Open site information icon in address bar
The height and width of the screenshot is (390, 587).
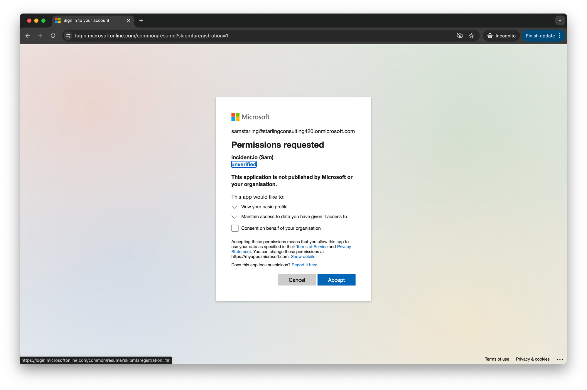(68, 36)
